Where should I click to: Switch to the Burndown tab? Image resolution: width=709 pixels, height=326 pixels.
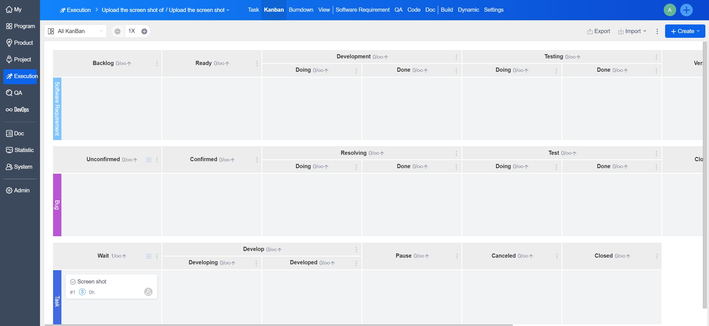[301, 10]
